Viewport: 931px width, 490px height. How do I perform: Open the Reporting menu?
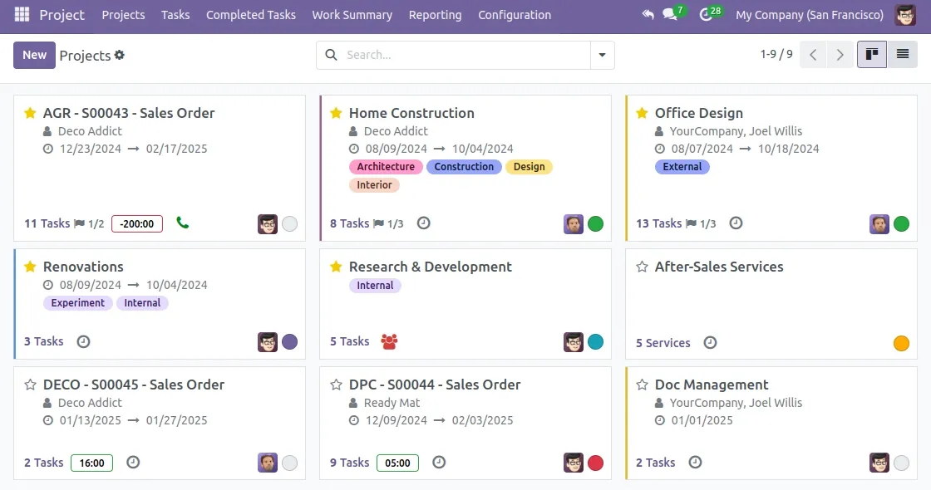tap(436, 15)
